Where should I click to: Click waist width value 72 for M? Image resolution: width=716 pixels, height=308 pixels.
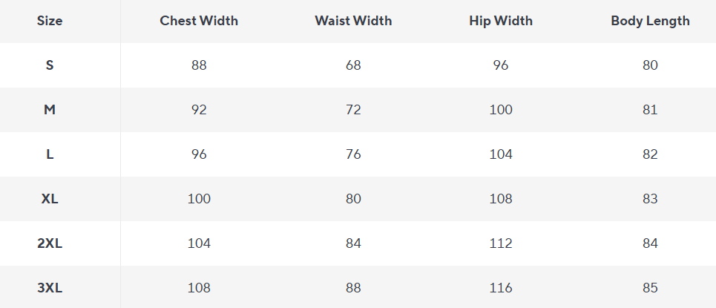click(x=353, y=110)
